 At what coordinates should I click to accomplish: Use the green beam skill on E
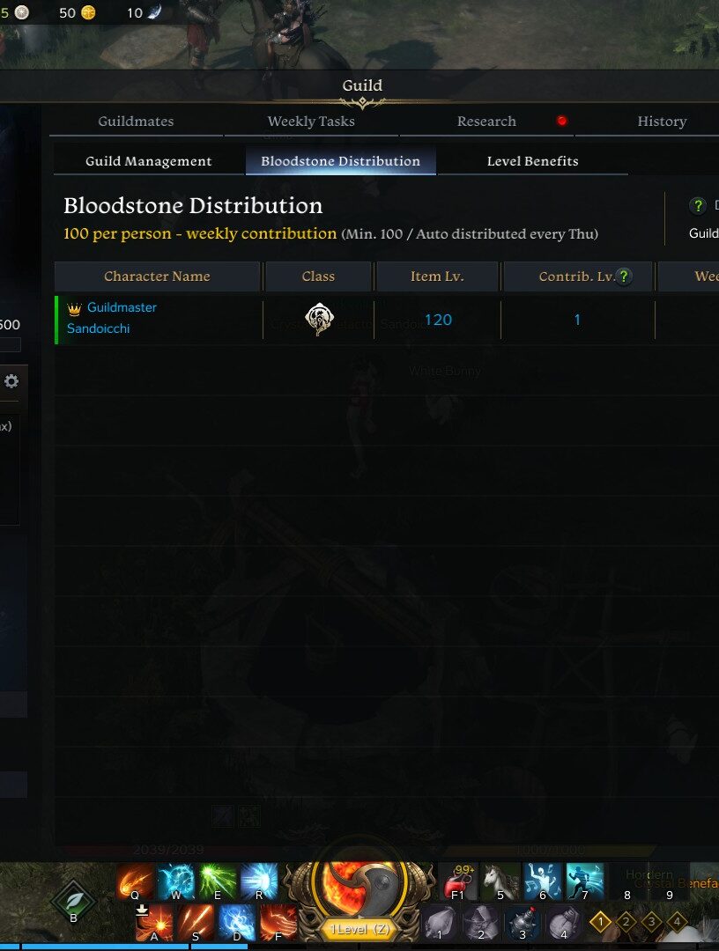pyautogui.click(x=219, y=881)
